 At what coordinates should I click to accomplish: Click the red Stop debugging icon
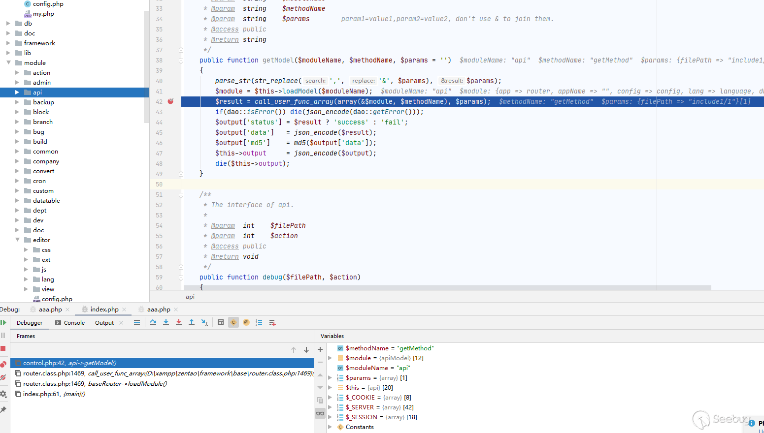[x=3, y=348]
